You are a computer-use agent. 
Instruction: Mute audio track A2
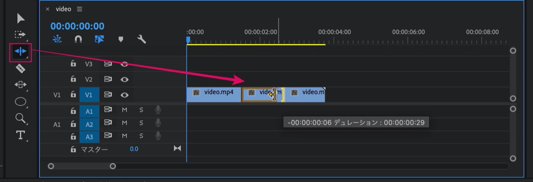(124, 123)
